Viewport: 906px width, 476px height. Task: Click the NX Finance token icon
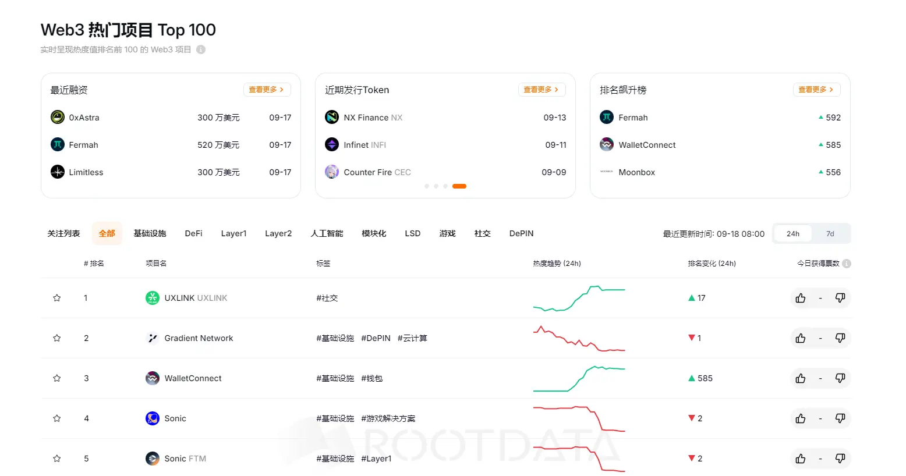tap(331, 117)
